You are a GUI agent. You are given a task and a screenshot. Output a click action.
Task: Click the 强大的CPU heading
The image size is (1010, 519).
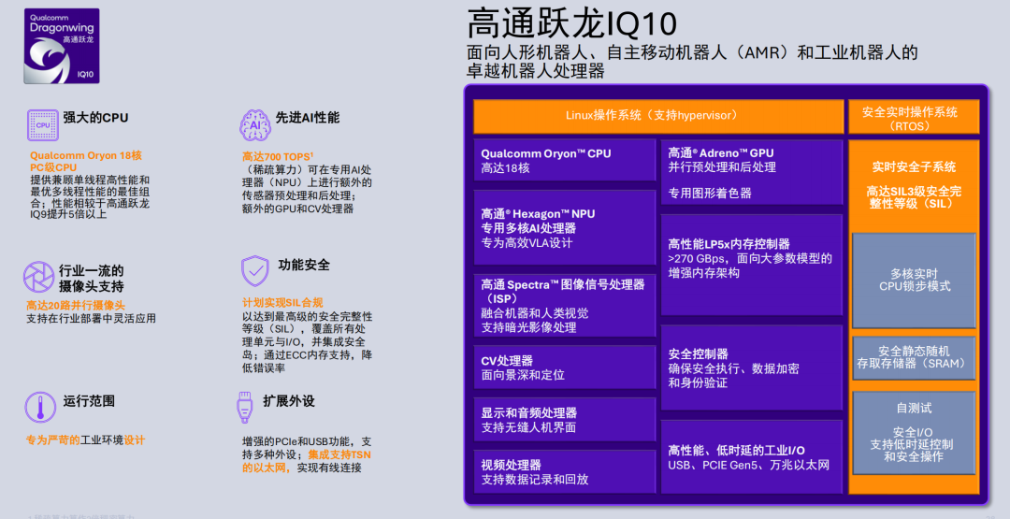[95, 118]
